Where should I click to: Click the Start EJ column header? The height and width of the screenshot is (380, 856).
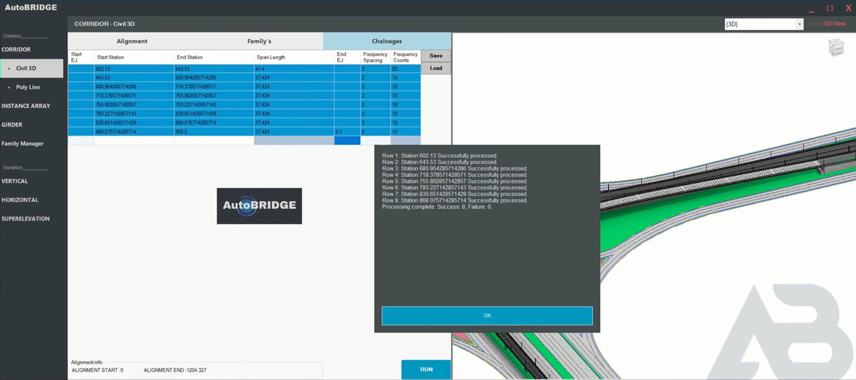[x=81, y=57]
